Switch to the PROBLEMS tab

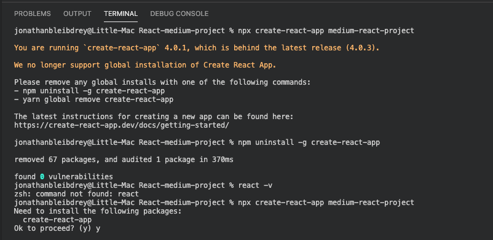33,14
